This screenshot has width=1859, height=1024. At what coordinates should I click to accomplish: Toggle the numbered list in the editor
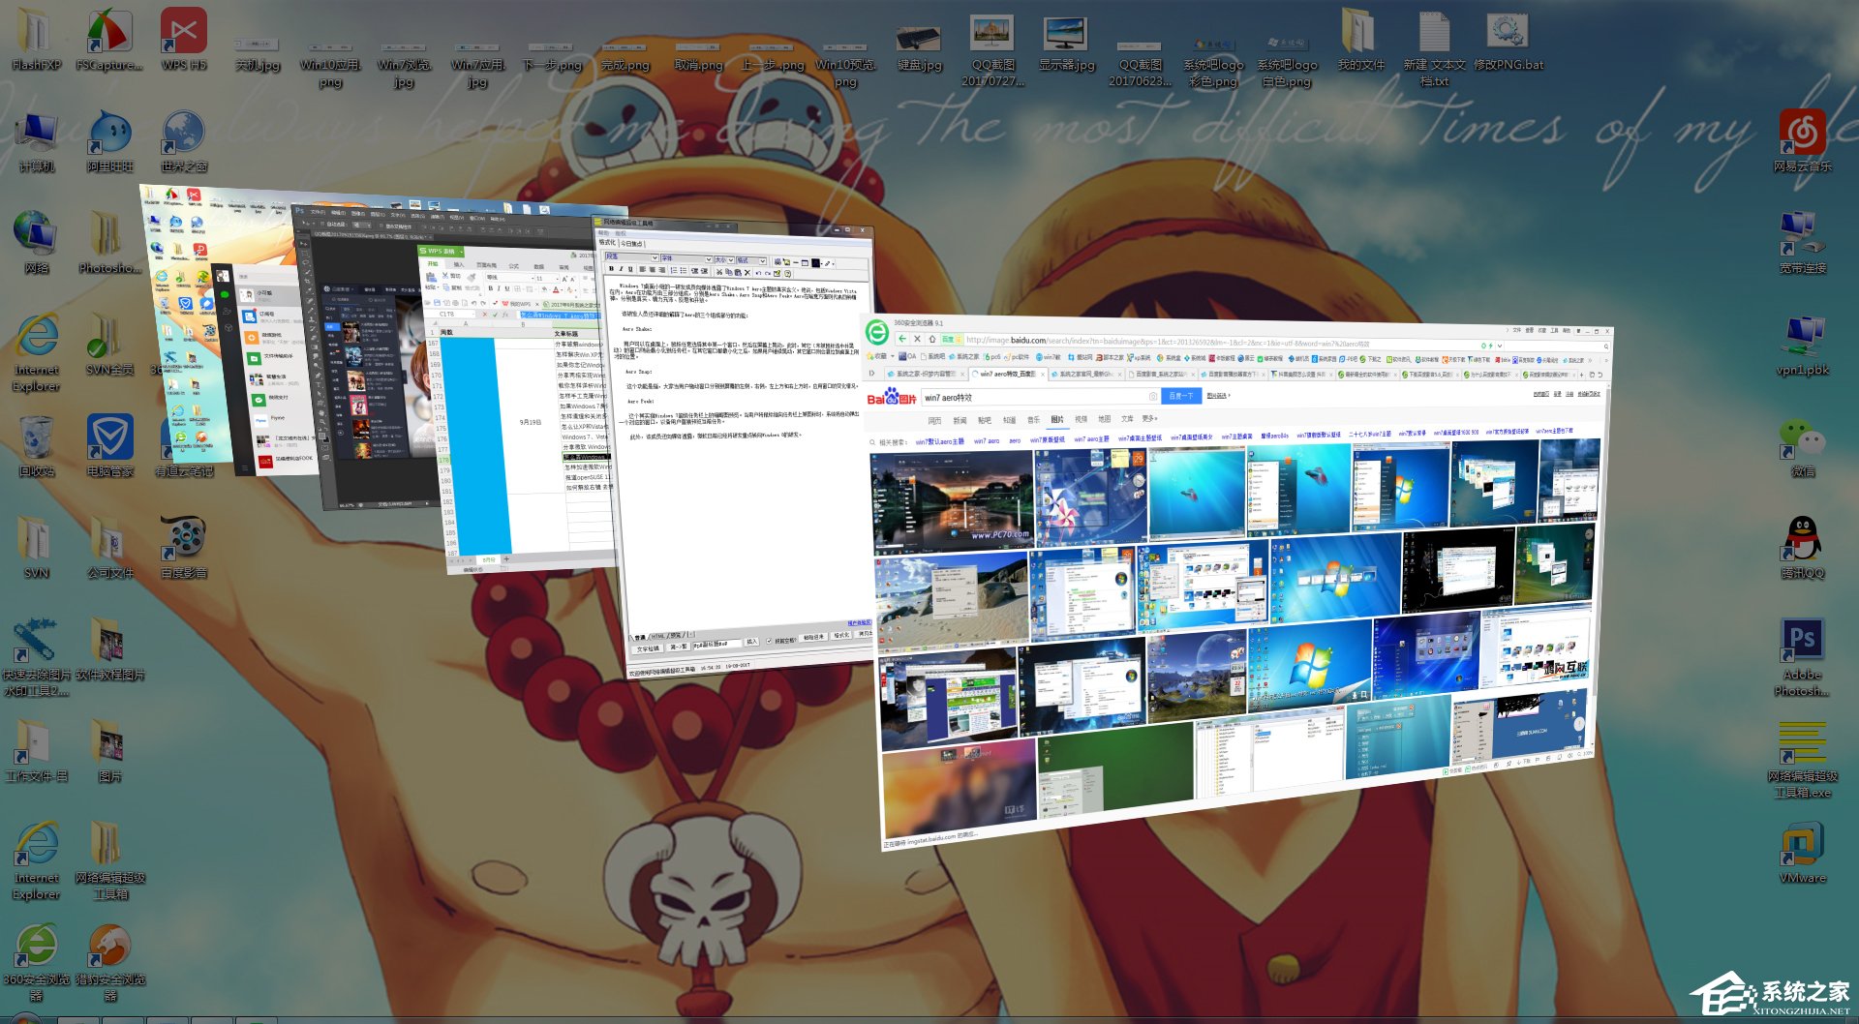tap(674, 271)
